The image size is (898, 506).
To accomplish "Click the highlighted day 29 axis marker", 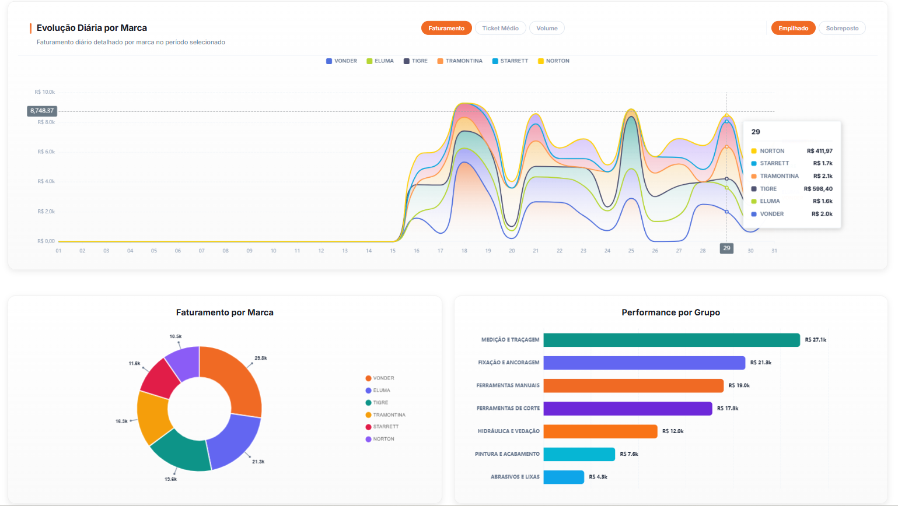I will (726, 248).
